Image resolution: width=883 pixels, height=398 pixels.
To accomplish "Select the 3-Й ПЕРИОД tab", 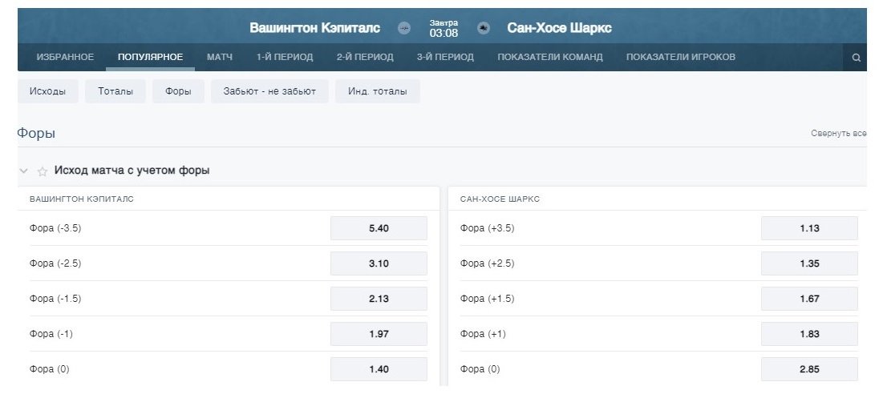I will pos(445,57).
